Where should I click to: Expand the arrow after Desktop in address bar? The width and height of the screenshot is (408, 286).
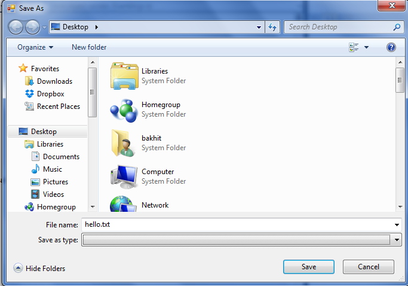click(x=97, y=27)
